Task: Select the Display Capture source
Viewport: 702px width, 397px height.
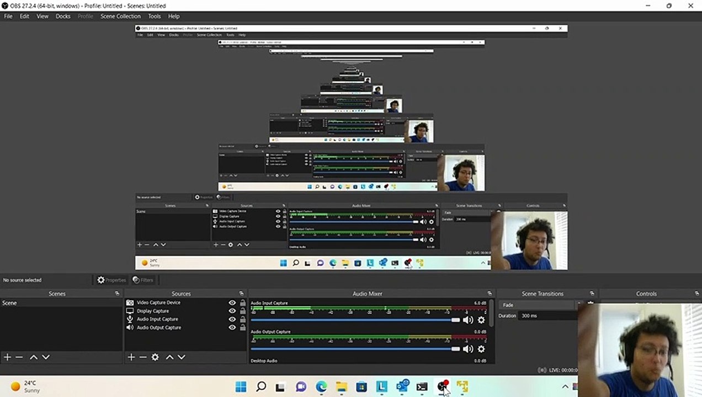Action: (153, 311)
